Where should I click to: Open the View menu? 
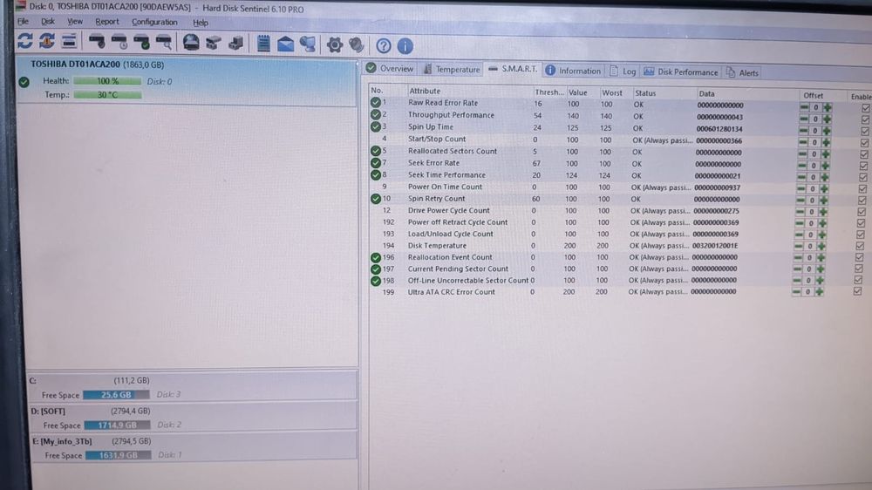(74, 22)
